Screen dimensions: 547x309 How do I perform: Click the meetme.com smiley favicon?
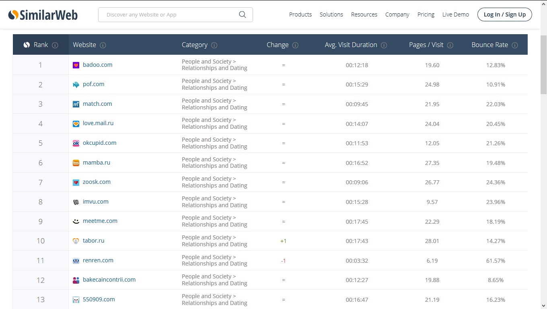76,221
